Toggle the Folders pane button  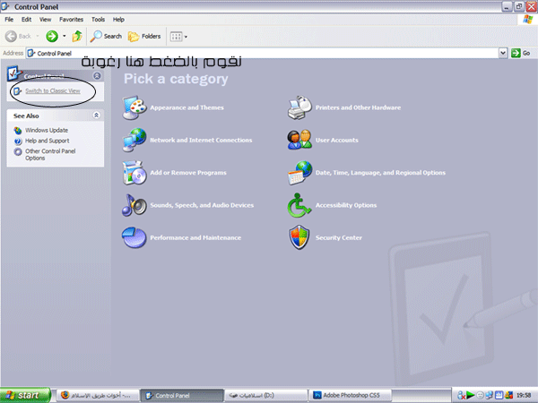click(144, 37)
